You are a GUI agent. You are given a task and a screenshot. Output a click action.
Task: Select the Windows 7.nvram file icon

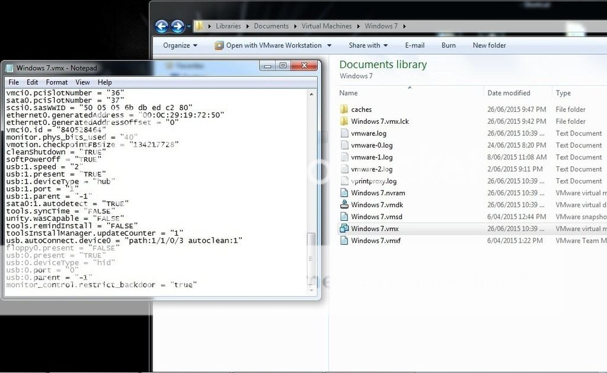tap(344, 192)
